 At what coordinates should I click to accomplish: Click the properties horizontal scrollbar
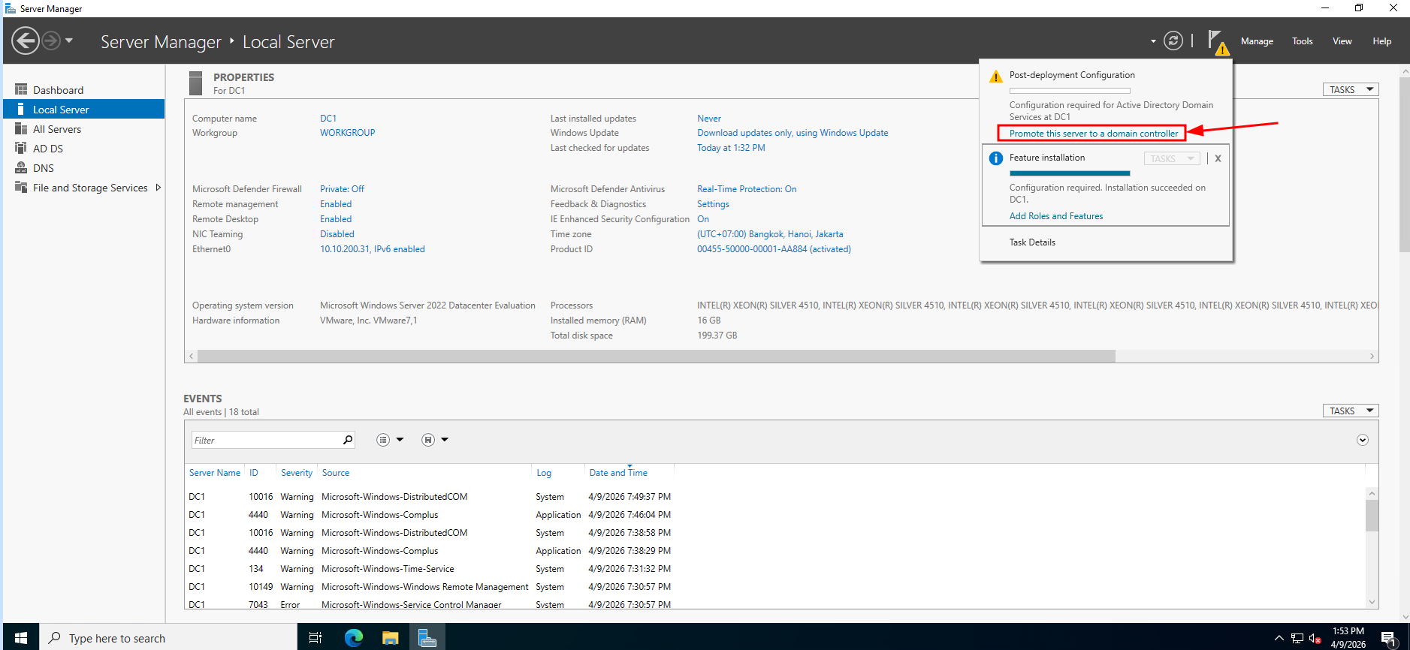[x=655, y=357]
